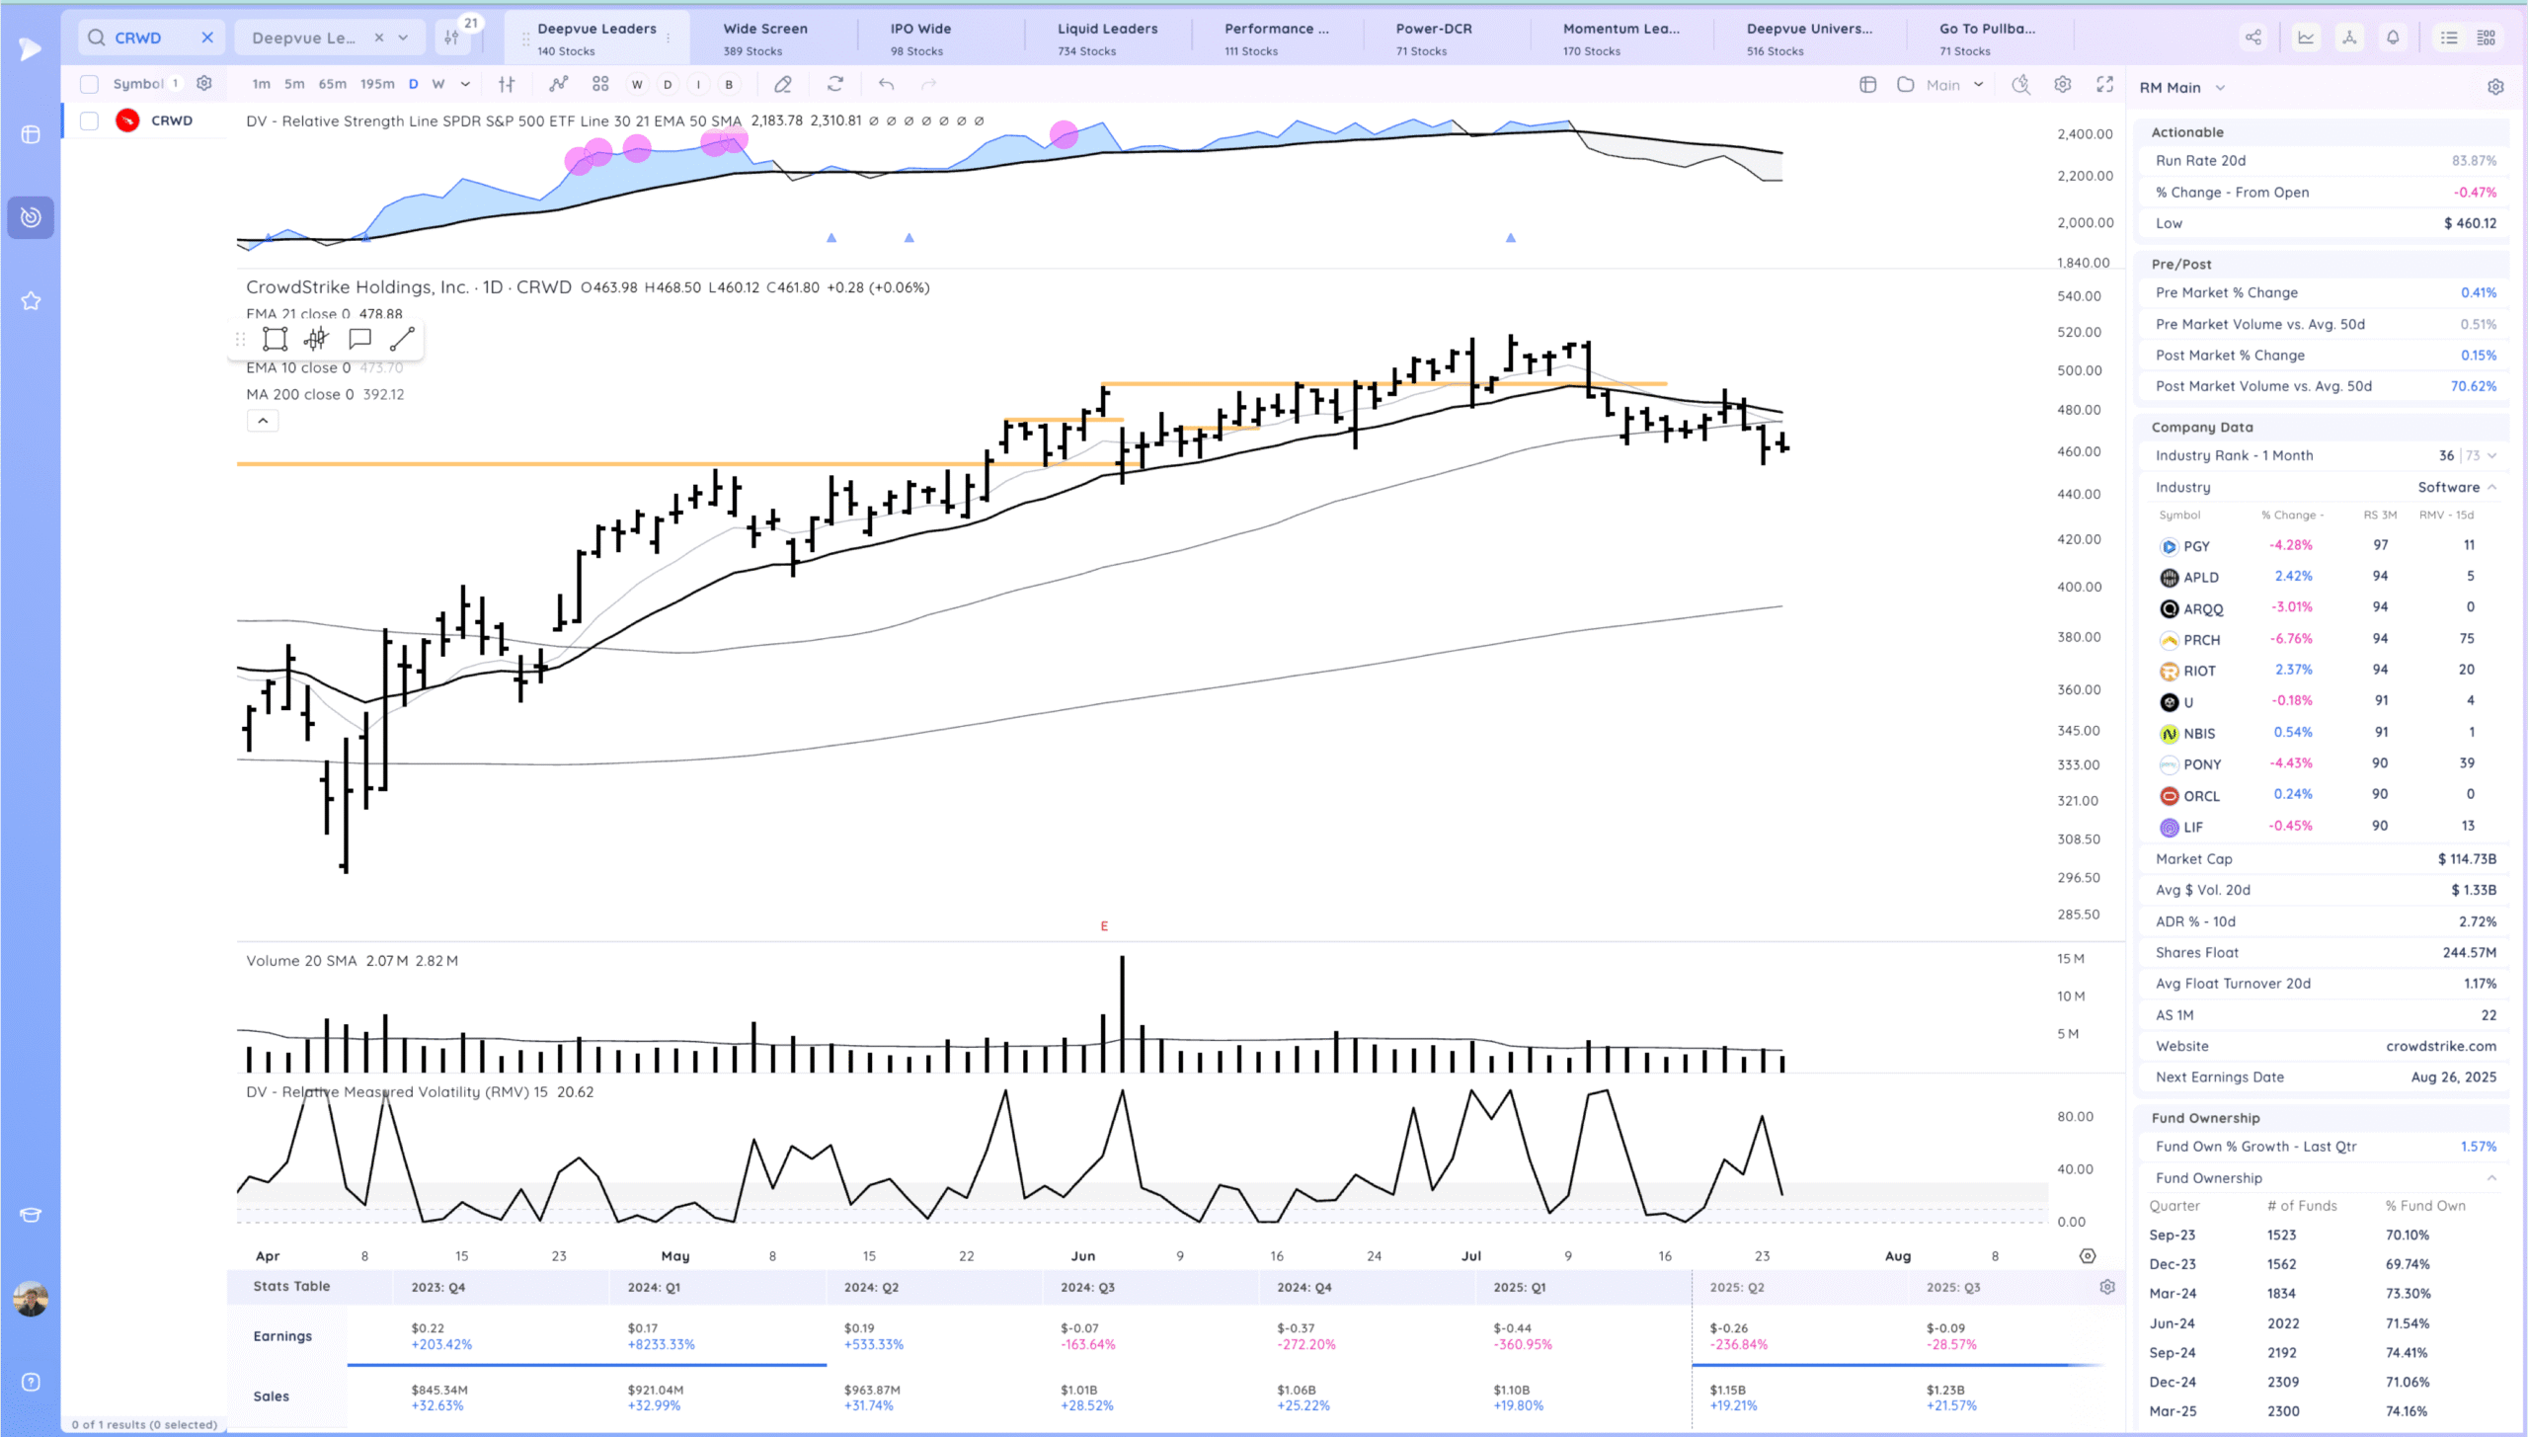2528x1437 pixels.
Task: Check the CRWD row checkbox
Action: (89, 120)
